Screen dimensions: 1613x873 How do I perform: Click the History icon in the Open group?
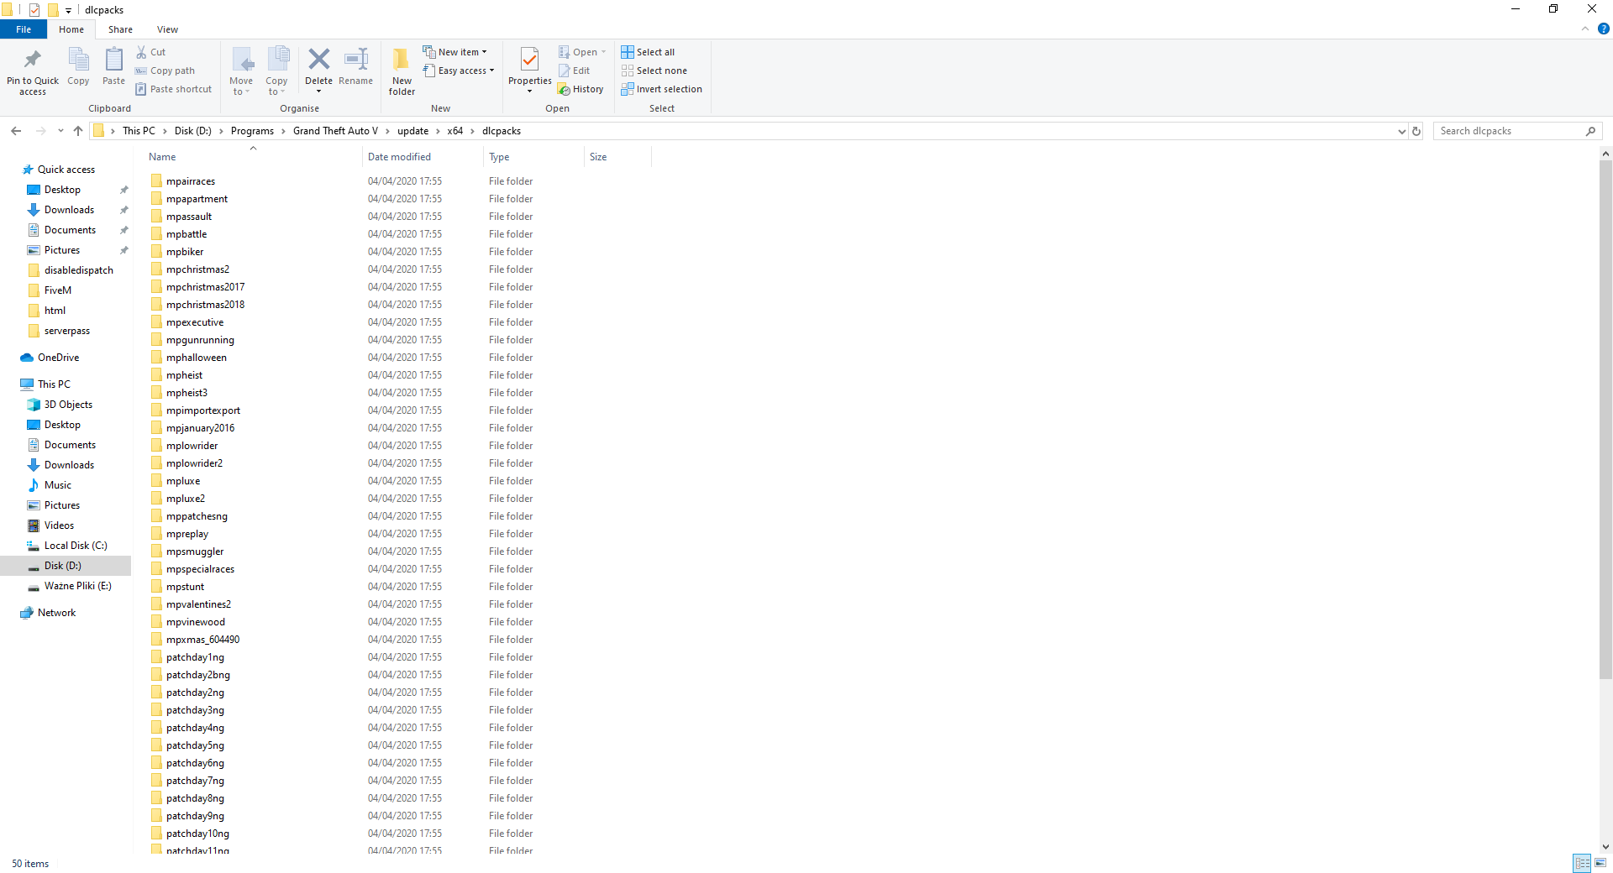581,89
